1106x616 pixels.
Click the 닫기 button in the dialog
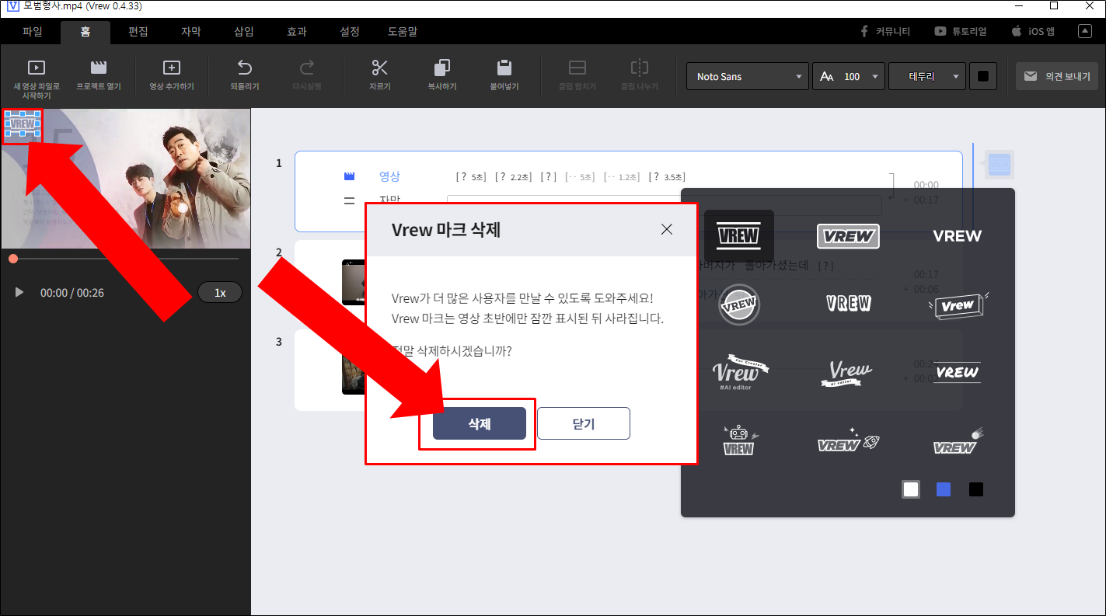[584, 423]
